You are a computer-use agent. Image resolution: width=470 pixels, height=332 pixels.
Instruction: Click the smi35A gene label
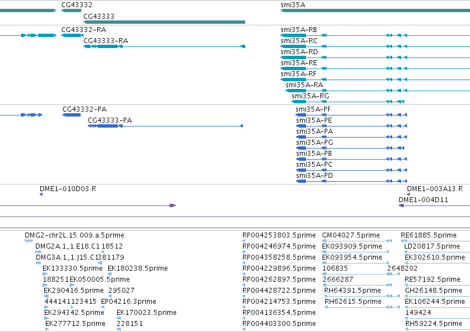(293, 5)
